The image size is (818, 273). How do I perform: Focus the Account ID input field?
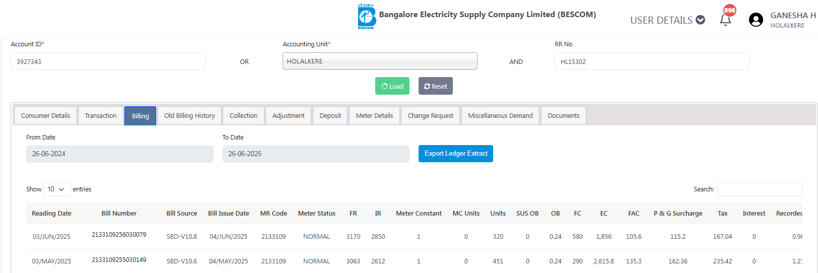pyautogui.click(x=108, y=61)
